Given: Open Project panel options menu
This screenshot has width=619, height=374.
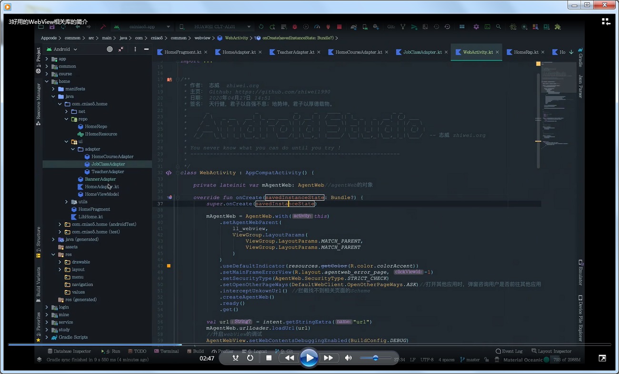Looking at the screenshot, I should click(135, 49).
